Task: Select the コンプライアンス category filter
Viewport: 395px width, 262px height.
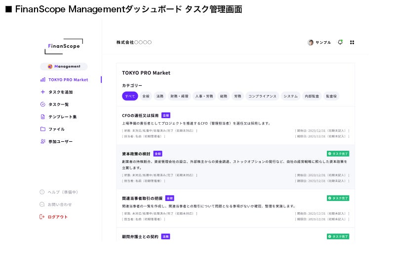Action: point(262,96)
